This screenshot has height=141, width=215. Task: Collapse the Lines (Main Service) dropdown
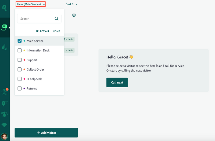coord(31,4)
